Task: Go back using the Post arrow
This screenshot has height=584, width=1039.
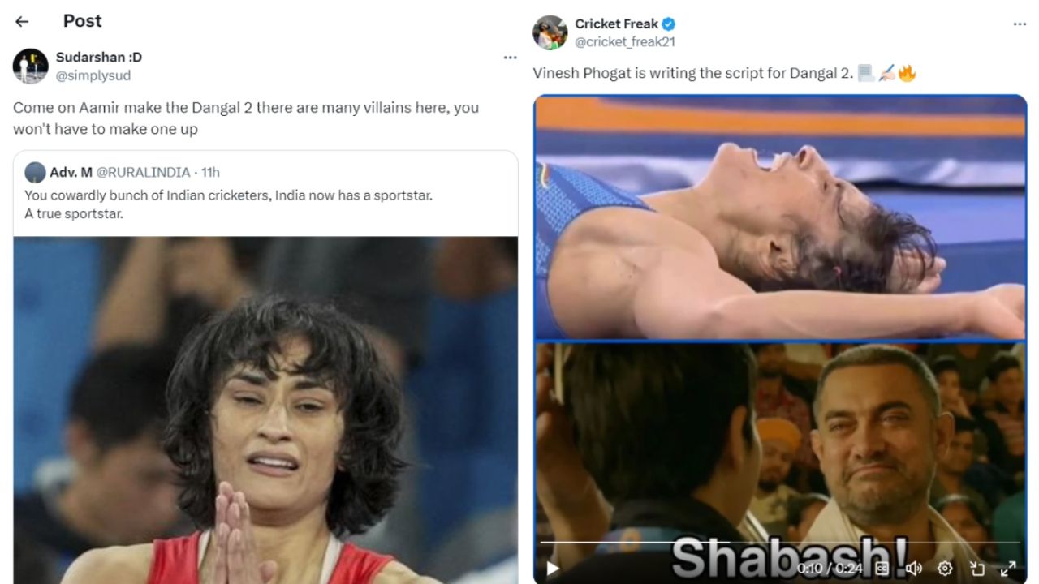Action: 22,22
